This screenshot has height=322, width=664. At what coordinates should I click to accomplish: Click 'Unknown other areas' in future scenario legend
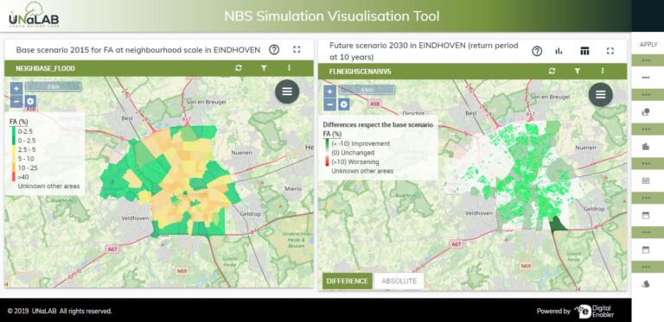[362, 171]
